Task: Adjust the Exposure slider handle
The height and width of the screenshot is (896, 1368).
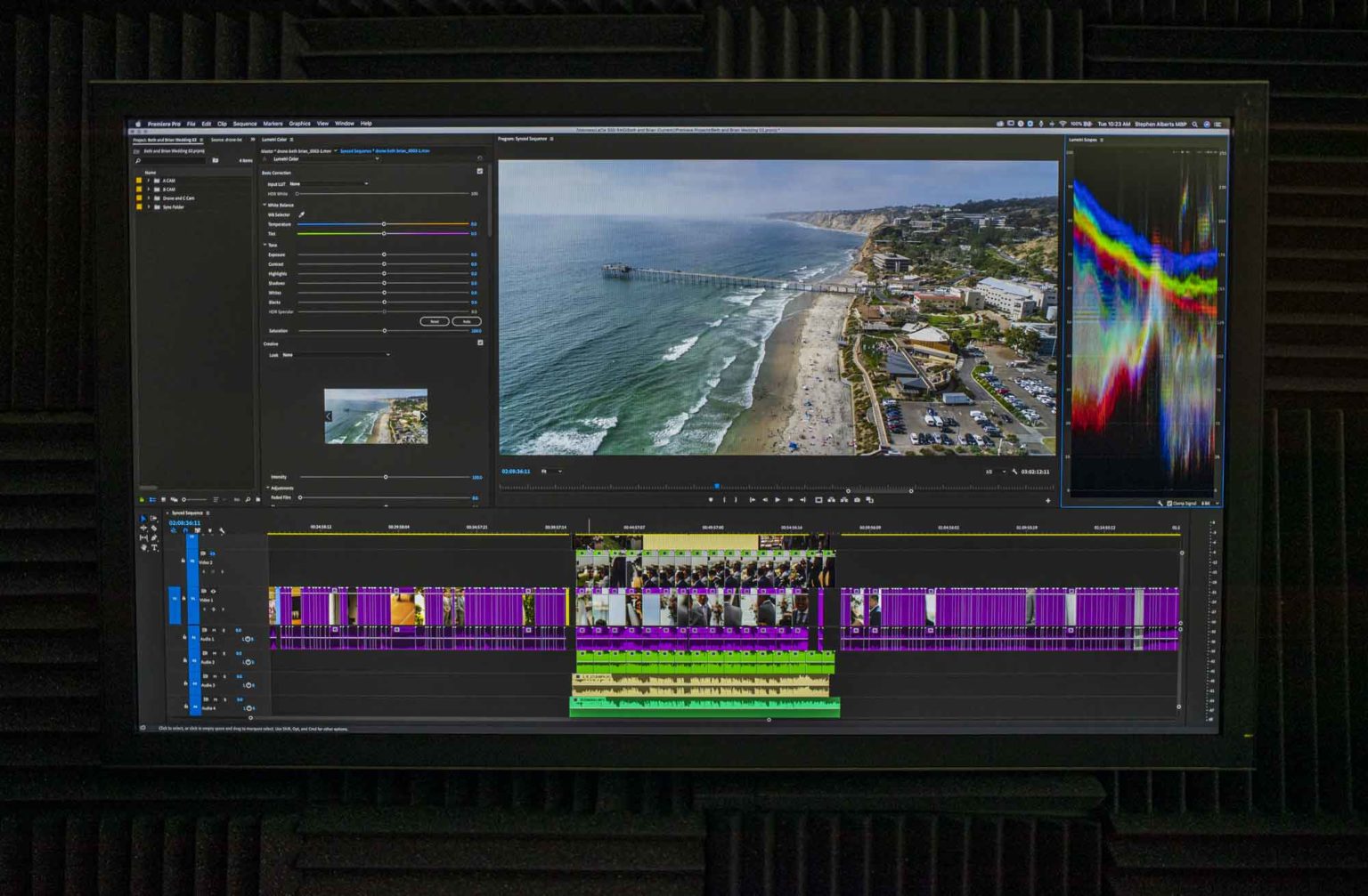Action: [x=384, y=254]
